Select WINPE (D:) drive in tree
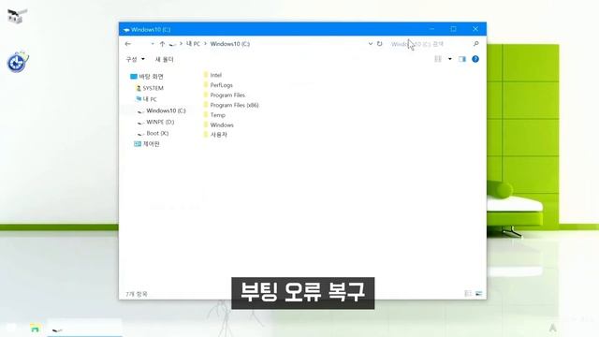Image resolution: width=599 pixels, height=337 pixels. click(x=155, y=122)
